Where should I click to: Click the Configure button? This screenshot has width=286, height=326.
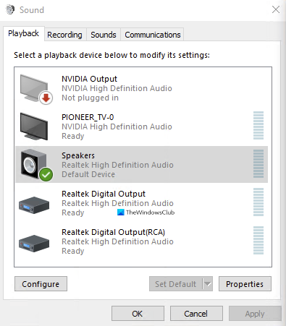point(41,284)
